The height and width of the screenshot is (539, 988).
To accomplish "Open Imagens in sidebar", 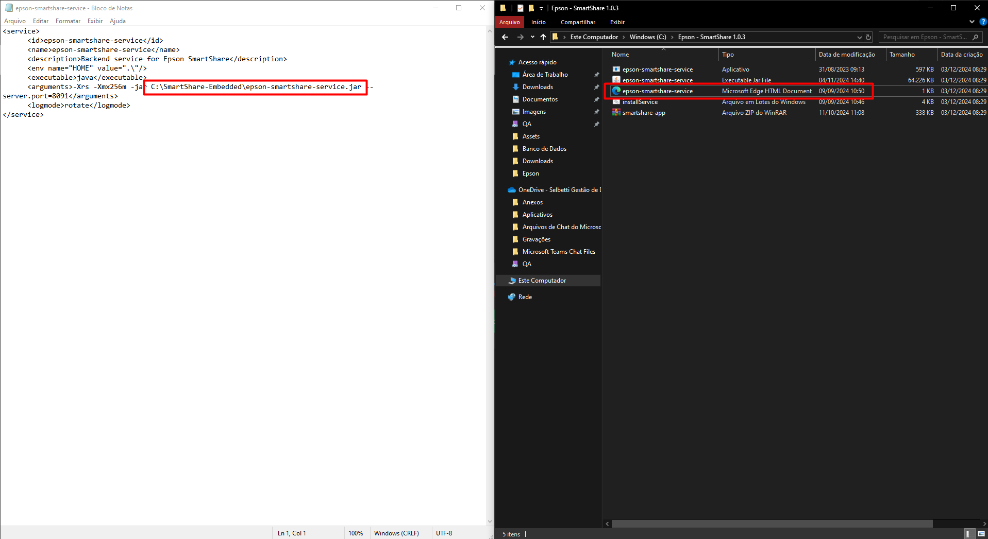I will [x=534, y=112].
